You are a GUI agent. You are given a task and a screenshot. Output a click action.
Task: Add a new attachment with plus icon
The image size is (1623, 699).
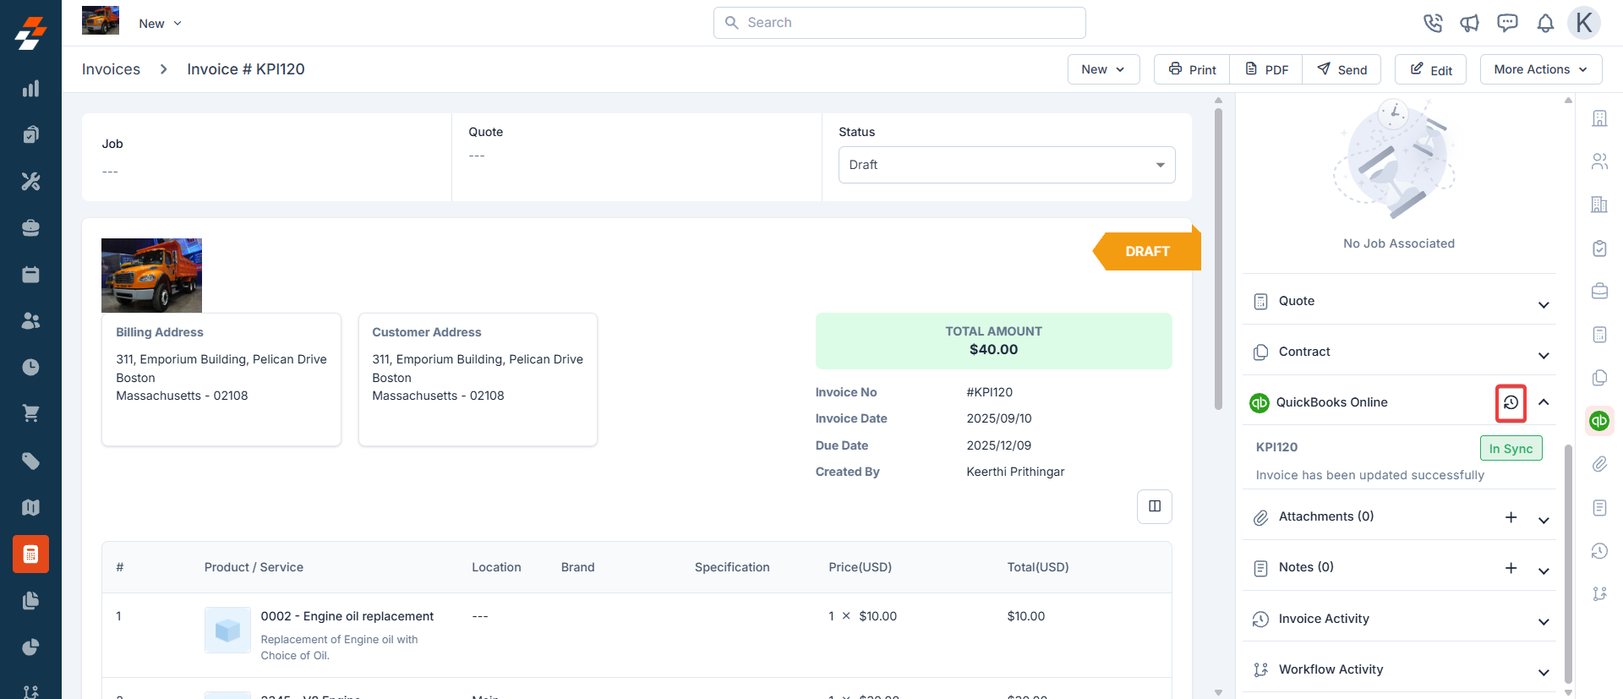point(1511,517)
